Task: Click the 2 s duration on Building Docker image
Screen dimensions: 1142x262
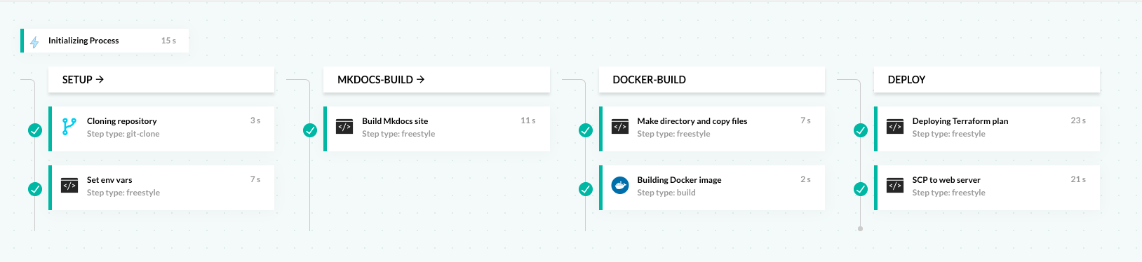Action: [x=805, y=179]
